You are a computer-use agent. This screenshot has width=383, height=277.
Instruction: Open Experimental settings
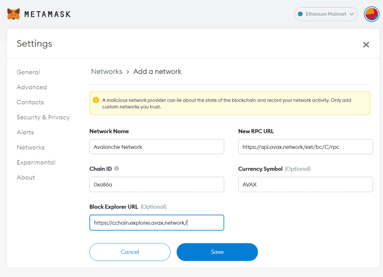[x=36, y=162]
